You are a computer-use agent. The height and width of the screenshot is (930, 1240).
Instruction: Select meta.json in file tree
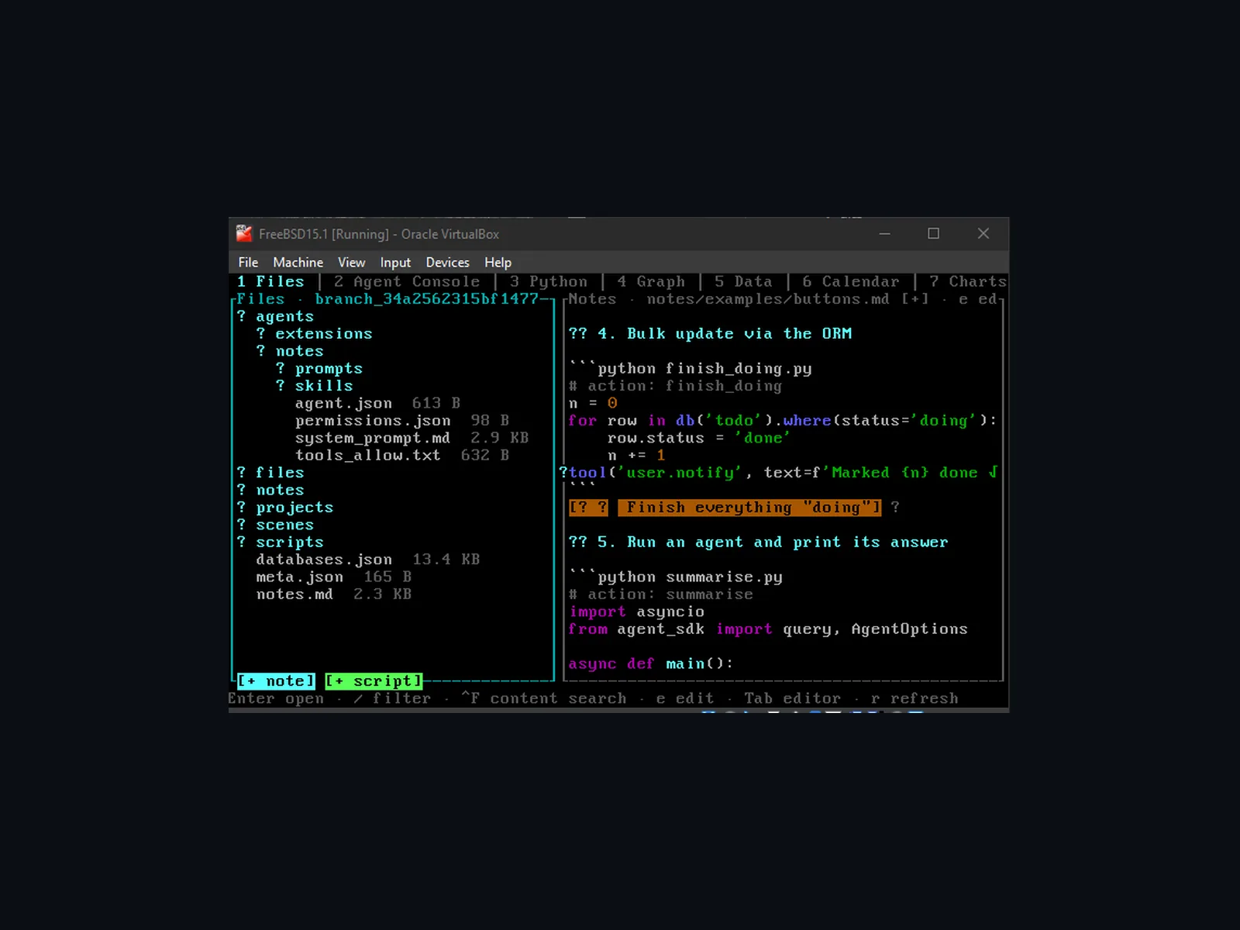[x=299, y=577]
